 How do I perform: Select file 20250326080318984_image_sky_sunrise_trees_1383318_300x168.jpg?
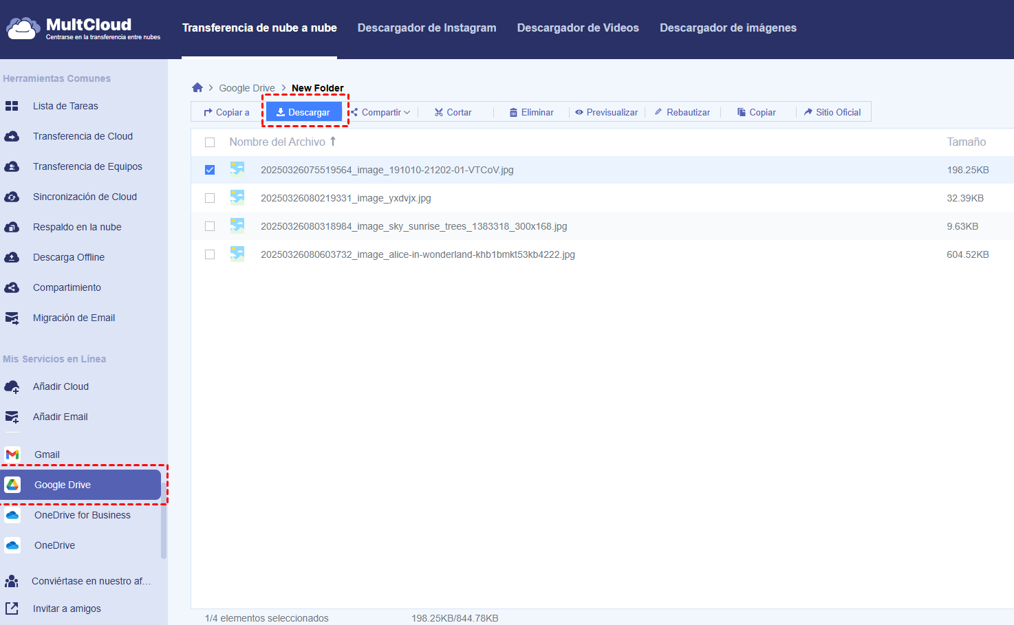pos(414,226)
